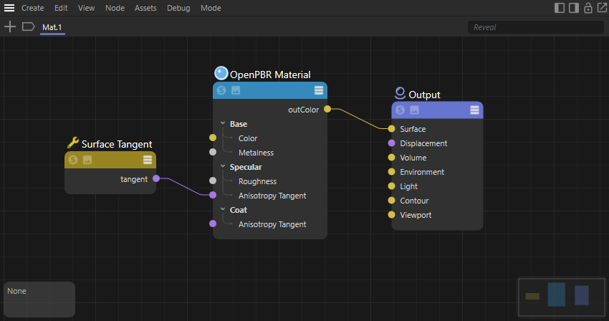
Task: Open the Debug menu
Action: click(178, 8)
